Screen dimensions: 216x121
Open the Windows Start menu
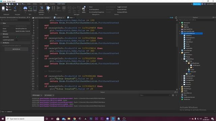click(3, 119)
